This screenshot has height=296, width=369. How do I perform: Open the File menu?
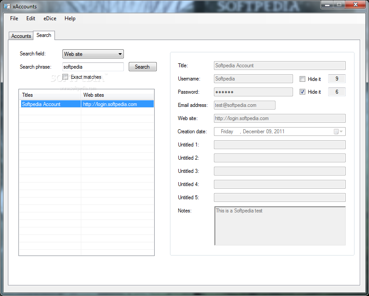[14, 18]
